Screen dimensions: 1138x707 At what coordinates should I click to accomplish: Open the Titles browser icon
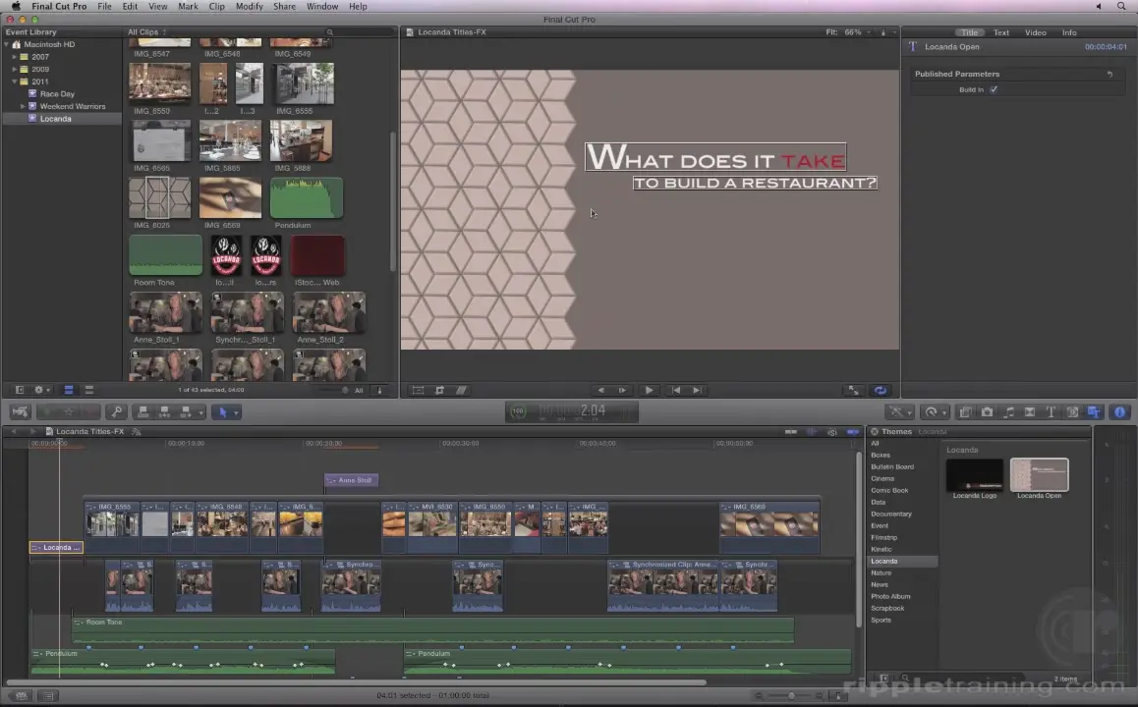(x=1051, y=412)
